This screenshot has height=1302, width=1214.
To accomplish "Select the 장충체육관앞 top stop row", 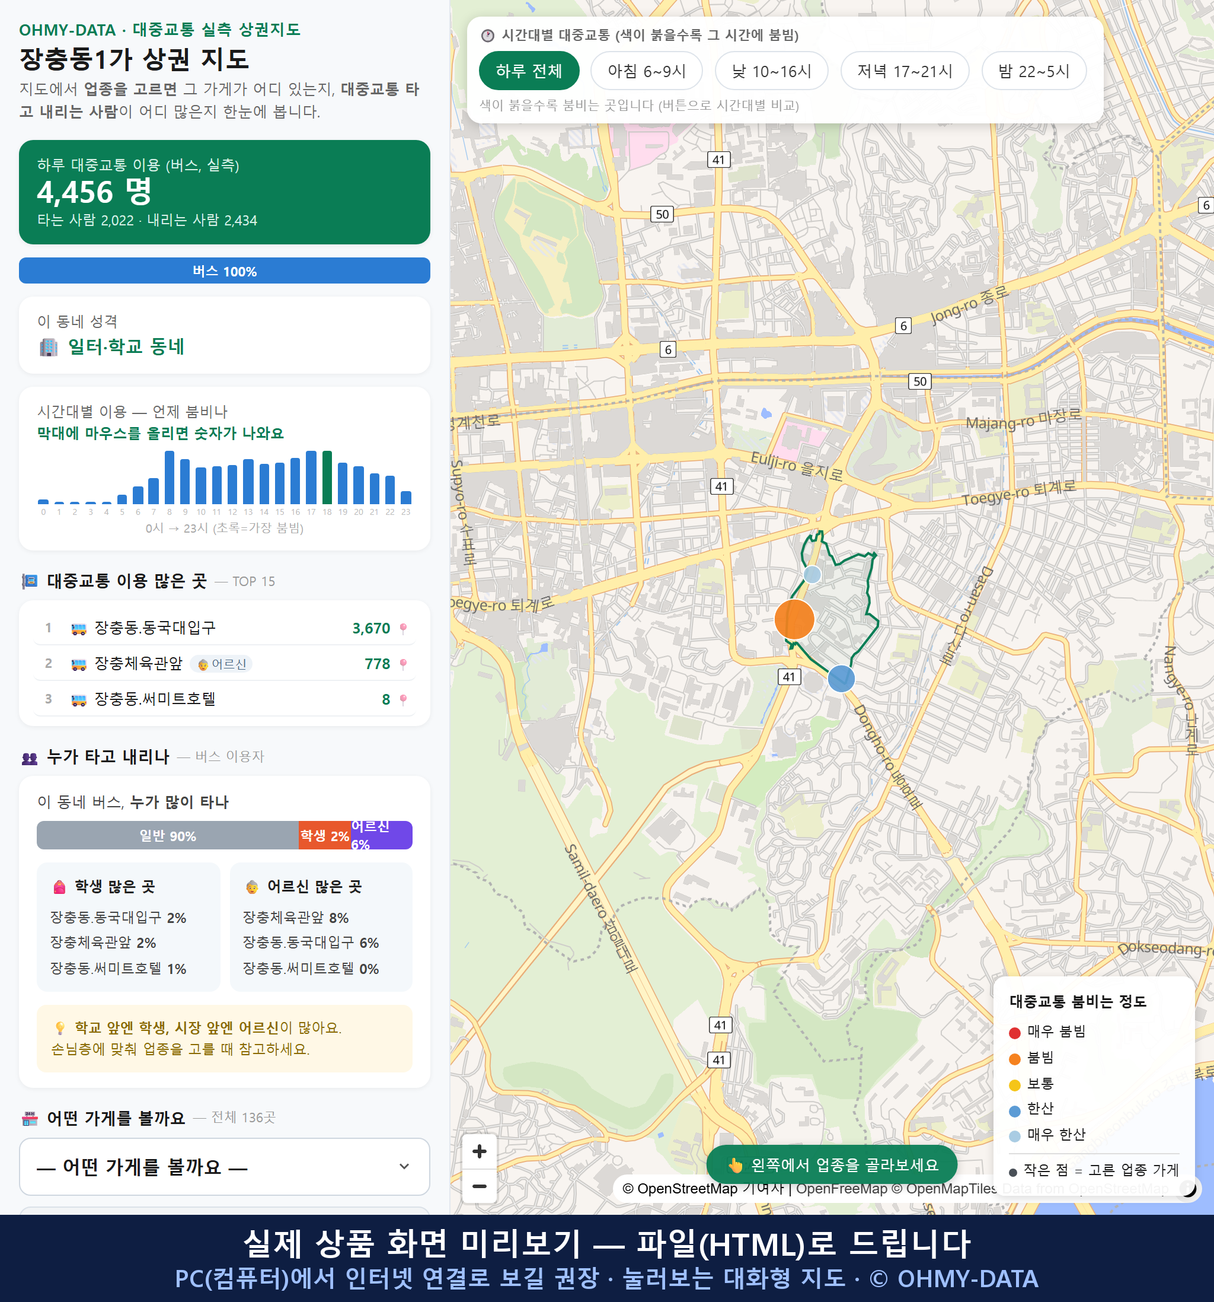I will pyautogui.click(x=224, y=663).
